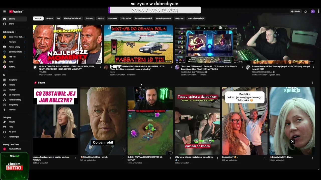Open the Kolega Ignacy subscription channel
Screen dimensions: 321x180
[14, 47]
